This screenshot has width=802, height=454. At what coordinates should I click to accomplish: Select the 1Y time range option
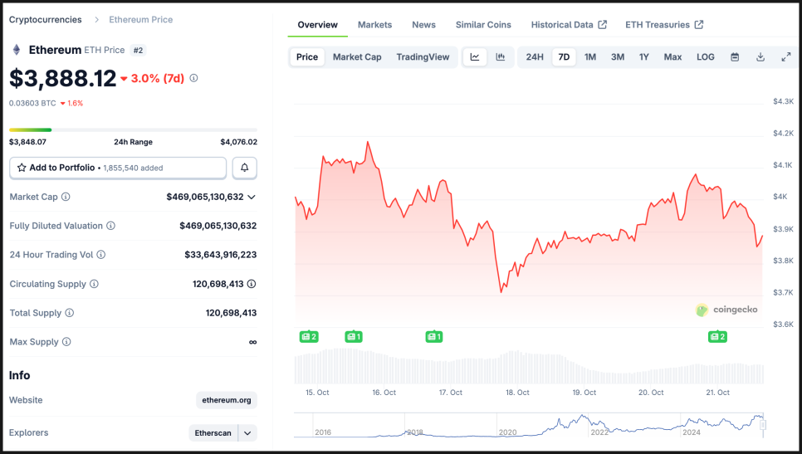644,57
